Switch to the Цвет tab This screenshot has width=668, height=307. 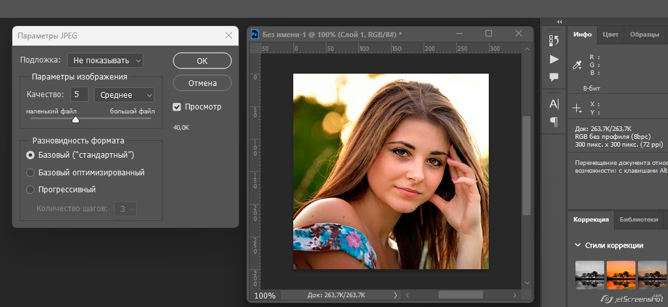point(611,35)
